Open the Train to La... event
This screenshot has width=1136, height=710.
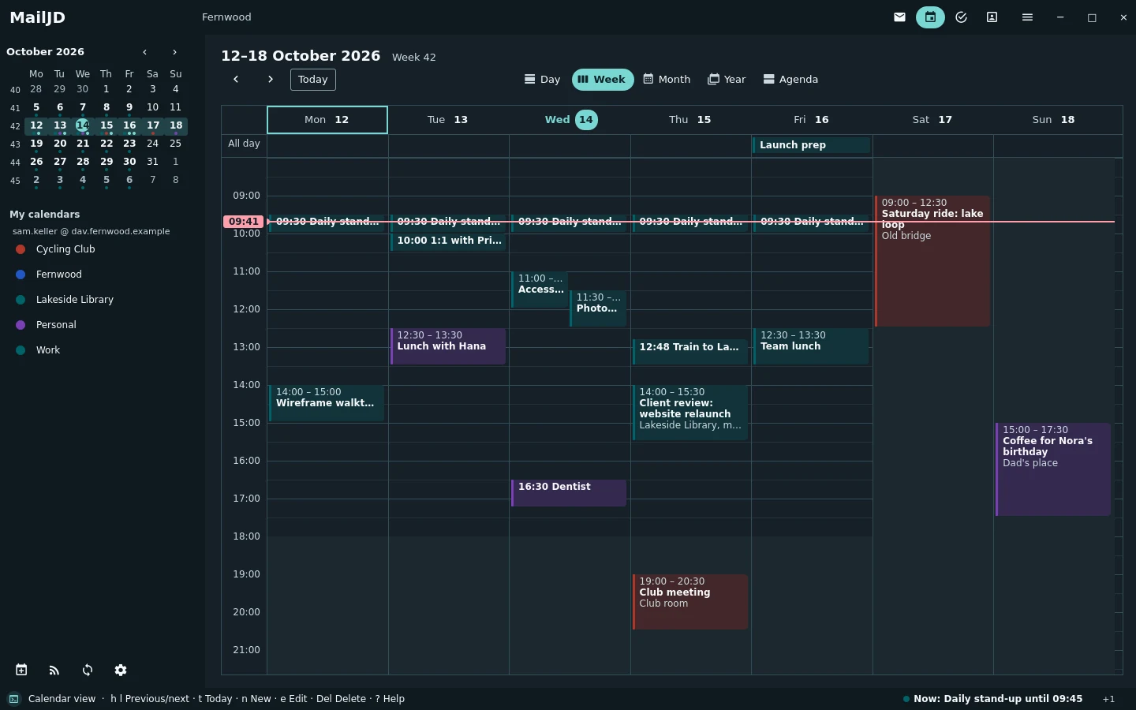(690, 352)
